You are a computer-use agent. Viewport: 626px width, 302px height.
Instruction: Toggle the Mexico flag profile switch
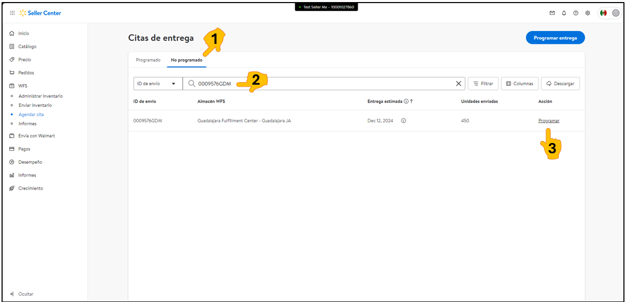tap(609, 13)
